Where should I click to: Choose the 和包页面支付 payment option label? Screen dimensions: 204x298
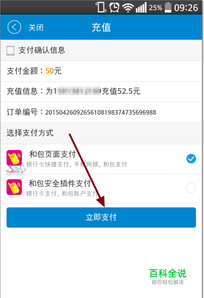point(53,154)
